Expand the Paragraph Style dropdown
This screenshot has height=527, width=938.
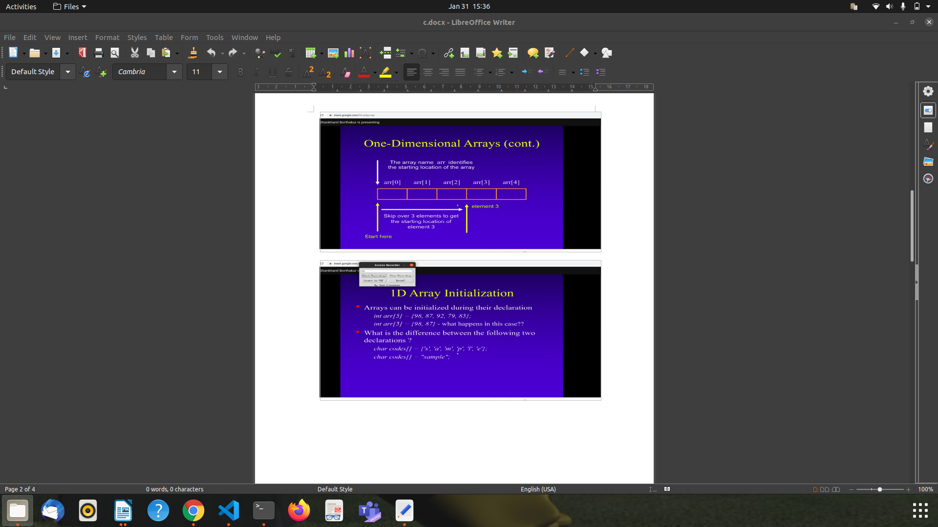click(x=68, y=72)
